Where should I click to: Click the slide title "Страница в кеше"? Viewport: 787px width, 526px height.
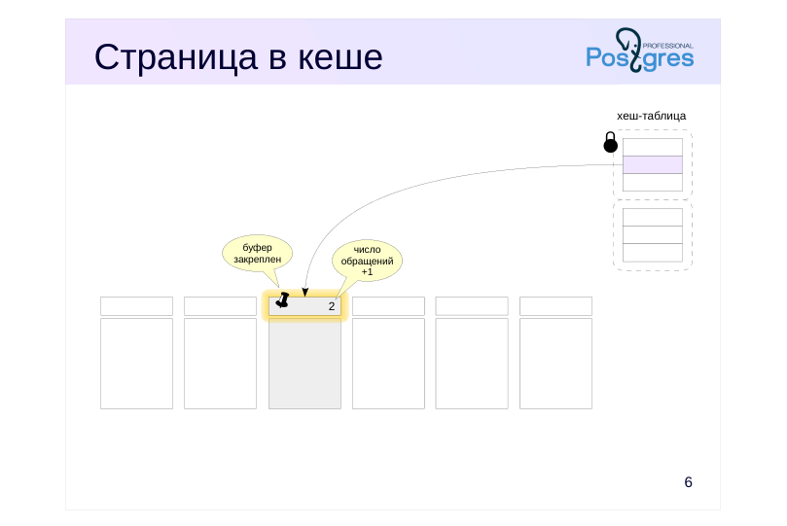(x=238, y=57)
